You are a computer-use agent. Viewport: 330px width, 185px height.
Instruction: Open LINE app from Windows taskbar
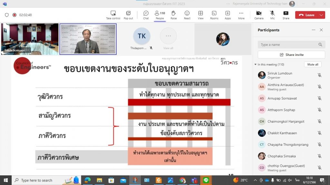(x=206, y=180)
